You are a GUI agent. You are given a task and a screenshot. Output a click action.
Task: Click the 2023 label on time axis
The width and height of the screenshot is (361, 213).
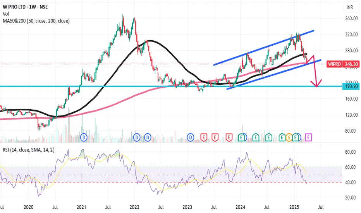click(187, 207)
